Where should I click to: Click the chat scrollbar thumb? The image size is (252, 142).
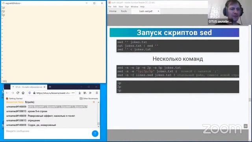click(98, 123)
